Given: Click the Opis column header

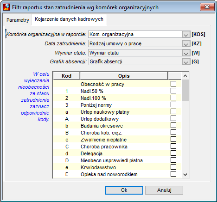Looking at the screenshot, I should tap(124, 76).
